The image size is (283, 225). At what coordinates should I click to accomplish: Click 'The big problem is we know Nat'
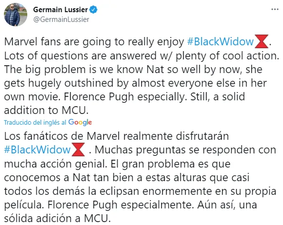pos(84,70)
